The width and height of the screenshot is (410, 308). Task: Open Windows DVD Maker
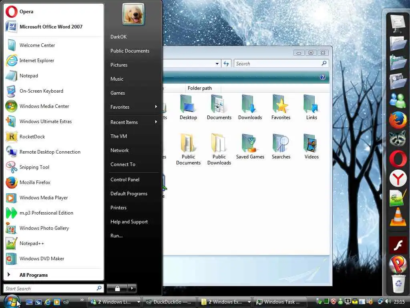[x=54, y=259]
